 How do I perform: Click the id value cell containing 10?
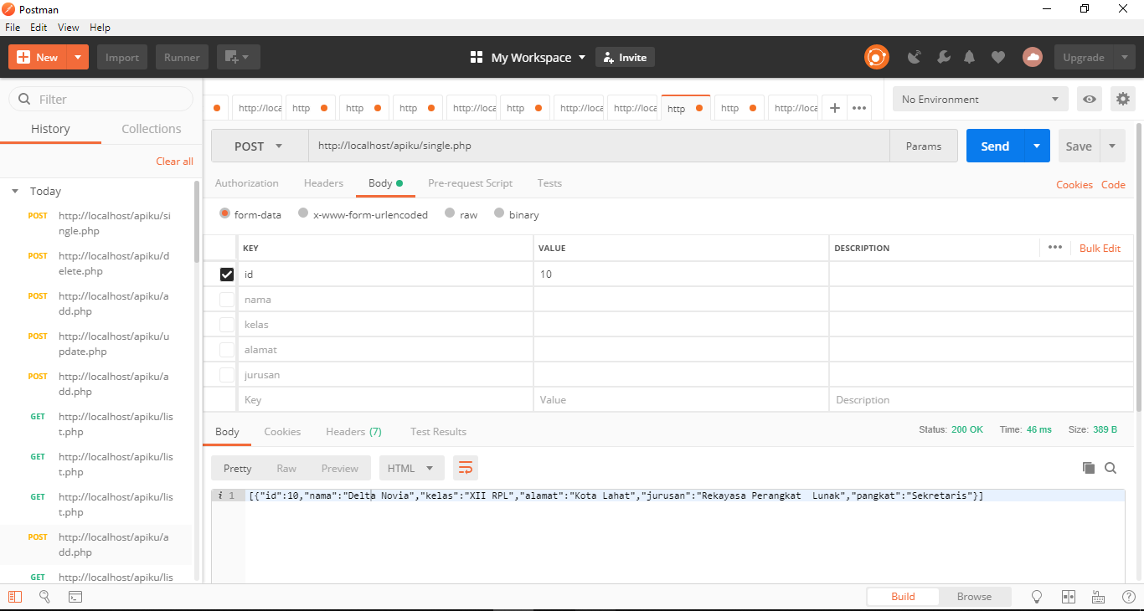coord(681,274)
